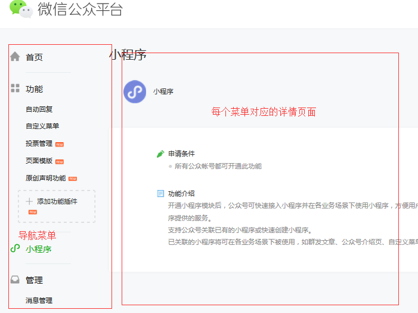
Task: Select 小程序 in the navigation menu
Action: pos(38,249)
